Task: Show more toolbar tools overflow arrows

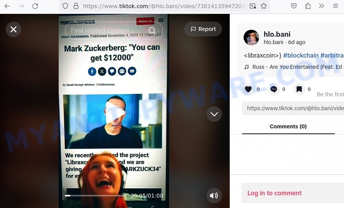Action: pos(321,6)
